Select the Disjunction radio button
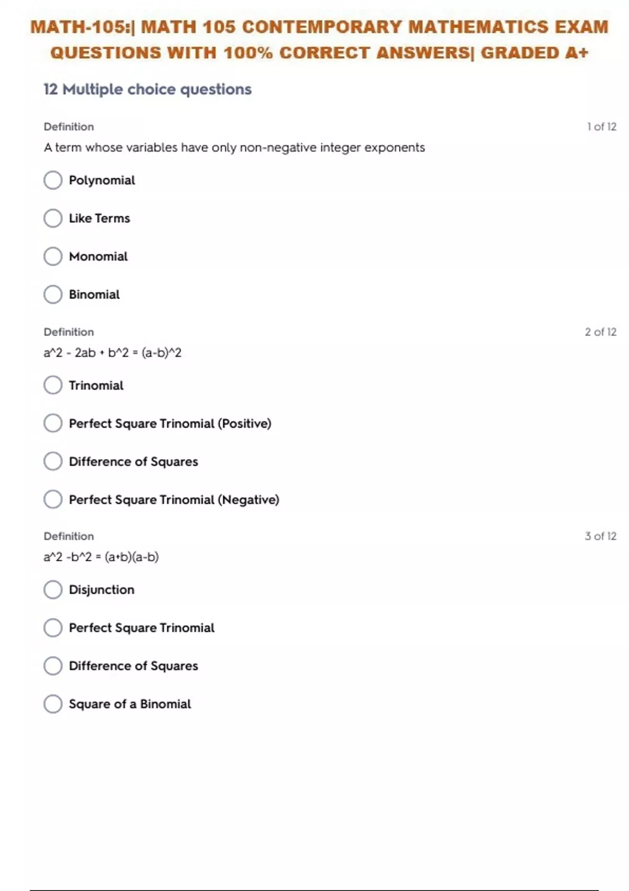The height and width of the screenshot is (891, 629). point(53,590)
